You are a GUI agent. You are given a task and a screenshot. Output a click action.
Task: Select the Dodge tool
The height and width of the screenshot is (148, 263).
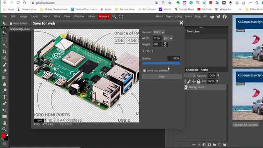pyautogui.click(x=5, y=90)
